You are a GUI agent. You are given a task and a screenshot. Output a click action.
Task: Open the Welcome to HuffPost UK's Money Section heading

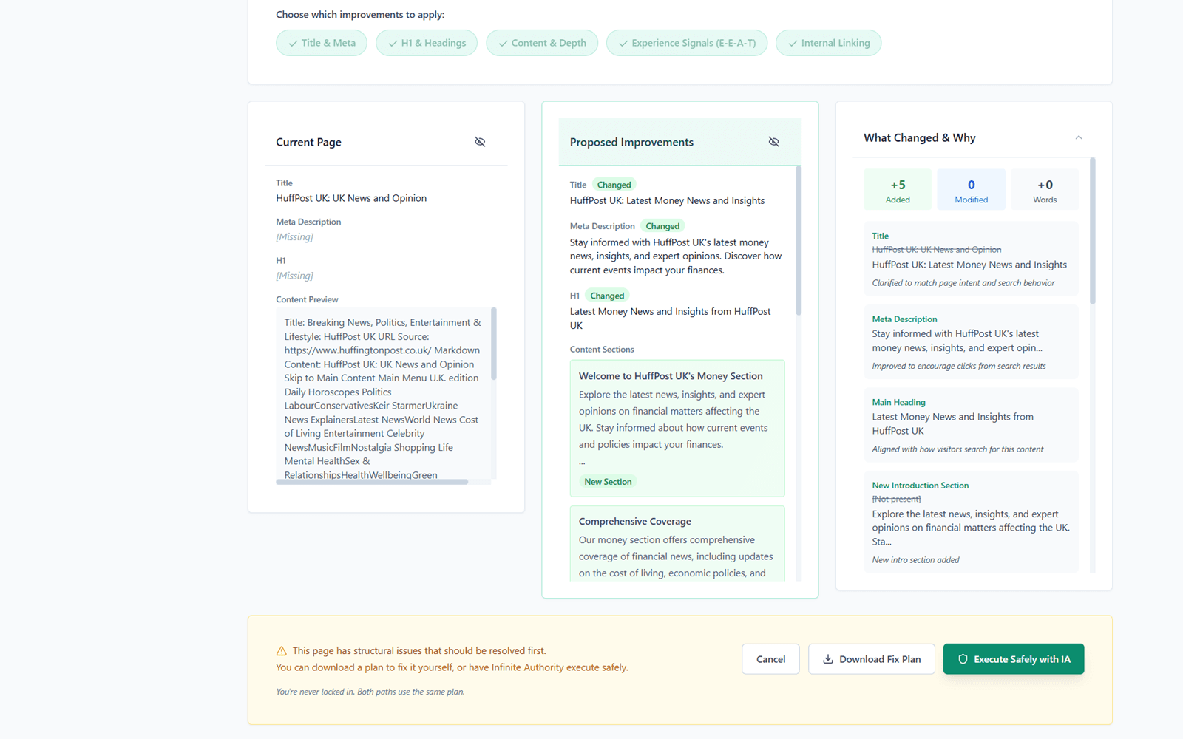[x=671, y=376]
